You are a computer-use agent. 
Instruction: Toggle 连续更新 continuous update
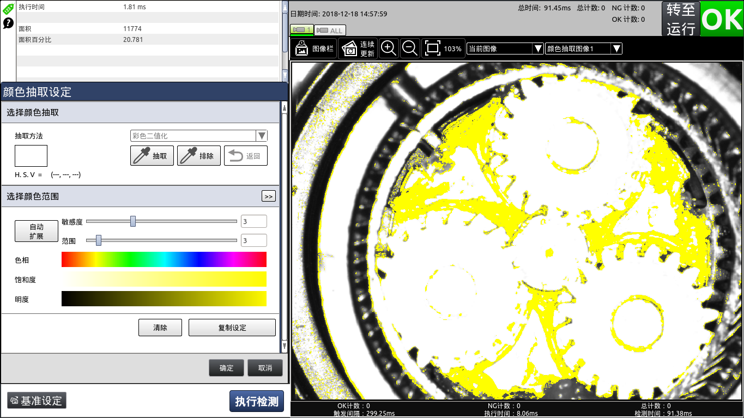[x=358, y=49]
